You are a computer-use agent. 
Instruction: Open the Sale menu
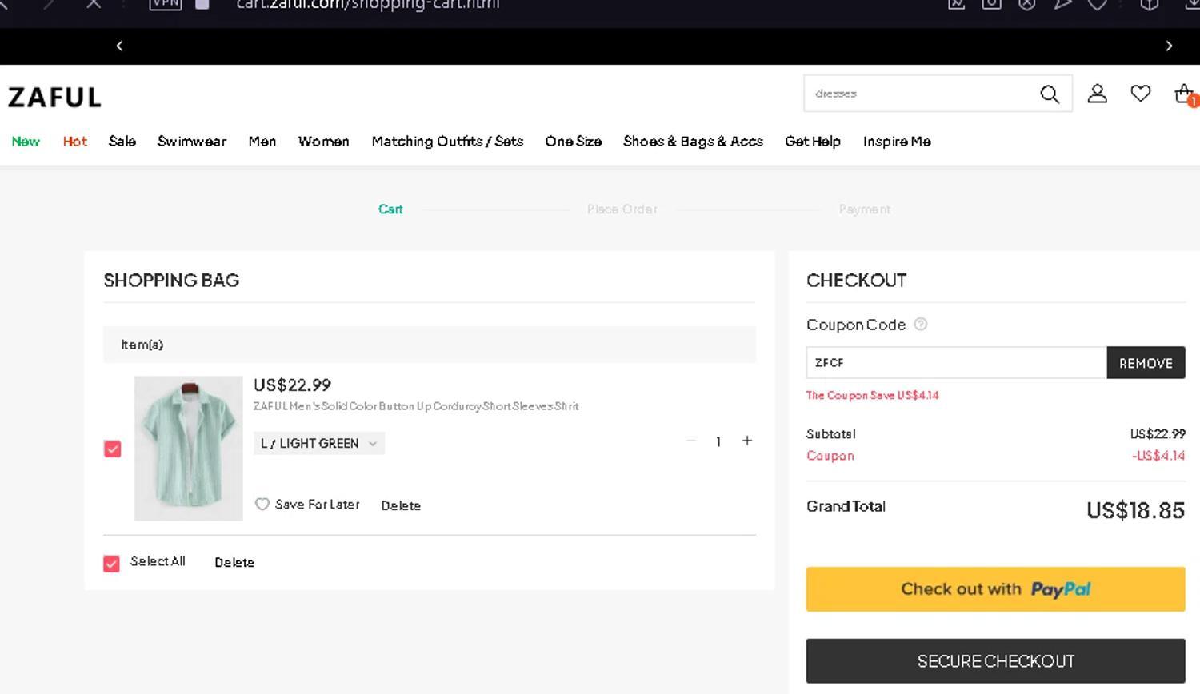click(122, 142)
